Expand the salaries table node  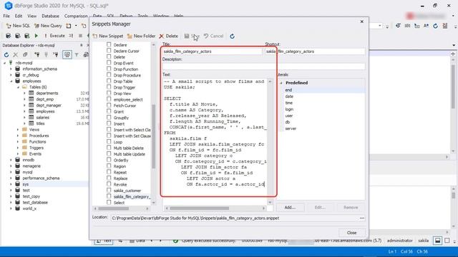tap(24, 117)
